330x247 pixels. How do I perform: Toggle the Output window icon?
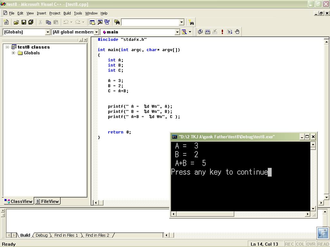tap(100, 22)
